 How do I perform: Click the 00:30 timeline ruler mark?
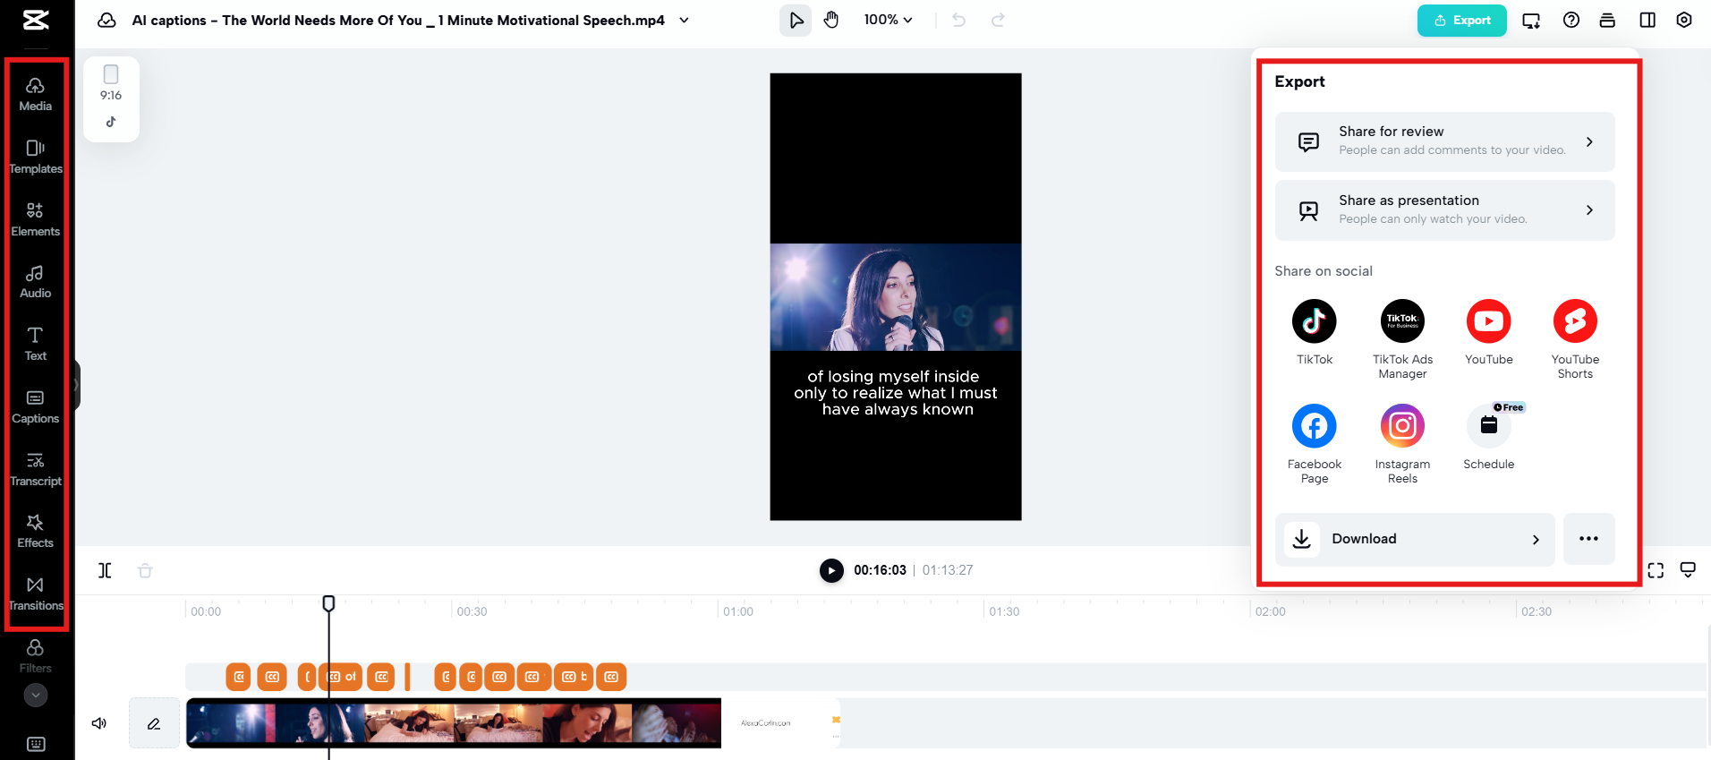pyautogui.click(x=472, y=611)
